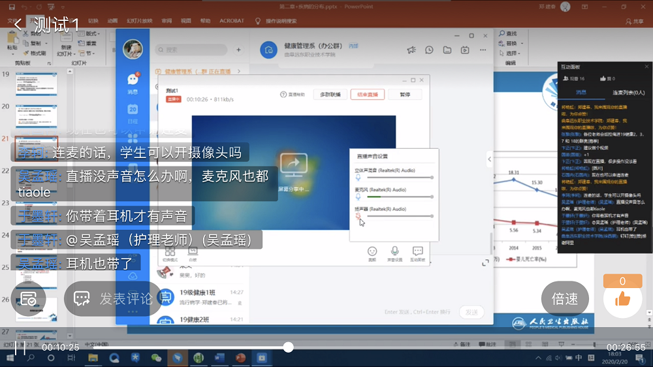This screenshot has height=367, width=653.
Task: Click the video progress bar handle
Action: (288, 347)
